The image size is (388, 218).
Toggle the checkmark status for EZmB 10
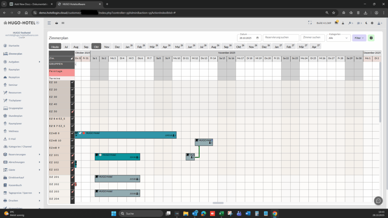coord(72,140)
